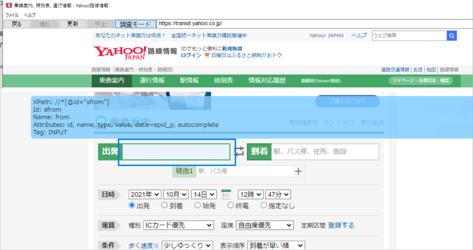
Task: Open the ファイル menu
Action: click(x=12, y=15)
